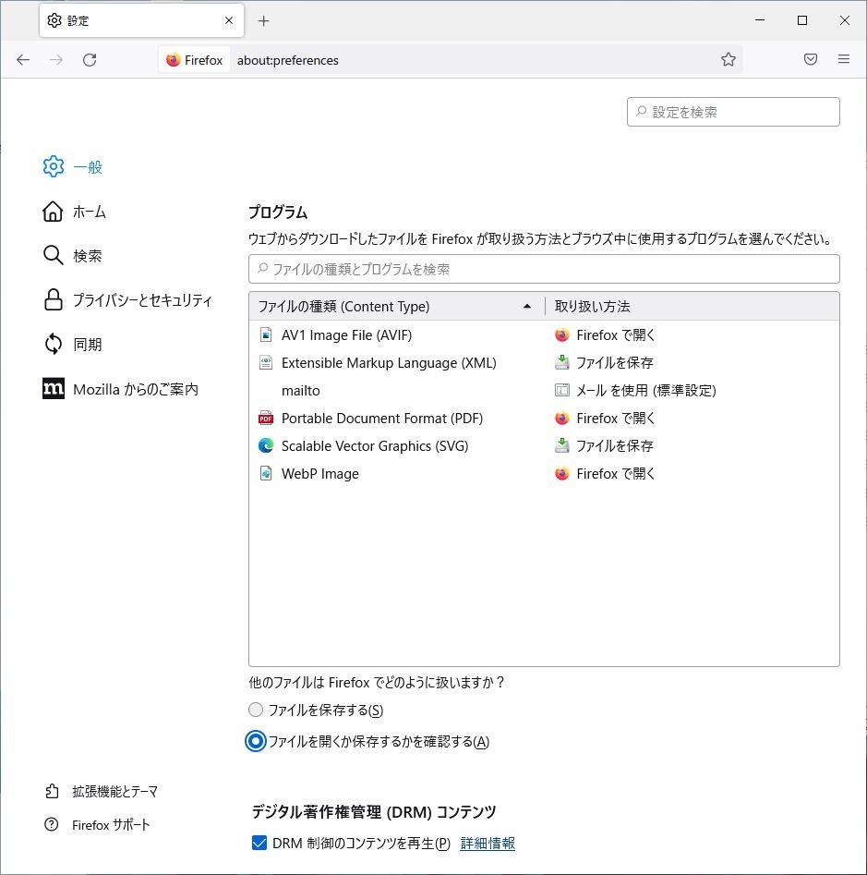Select Extensible Markup Language (XML) row
This screenshot has width=867, height=875.
click(544, 363)
